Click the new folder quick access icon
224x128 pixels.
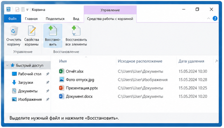[x=23, y=10]
